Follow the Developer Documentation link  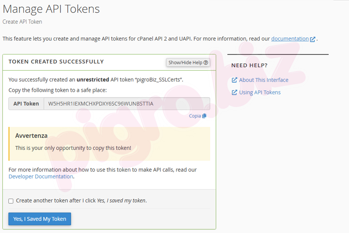point(41,177)
